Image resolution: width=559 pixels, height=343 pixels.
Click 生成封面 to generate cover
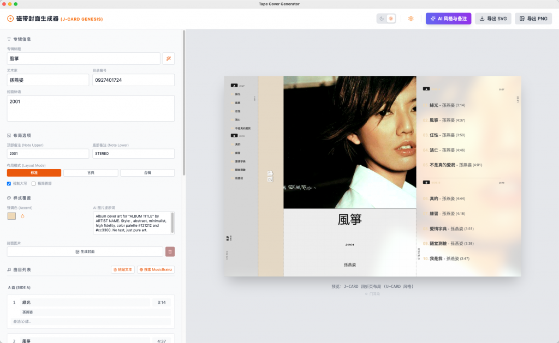coord(85,251)
